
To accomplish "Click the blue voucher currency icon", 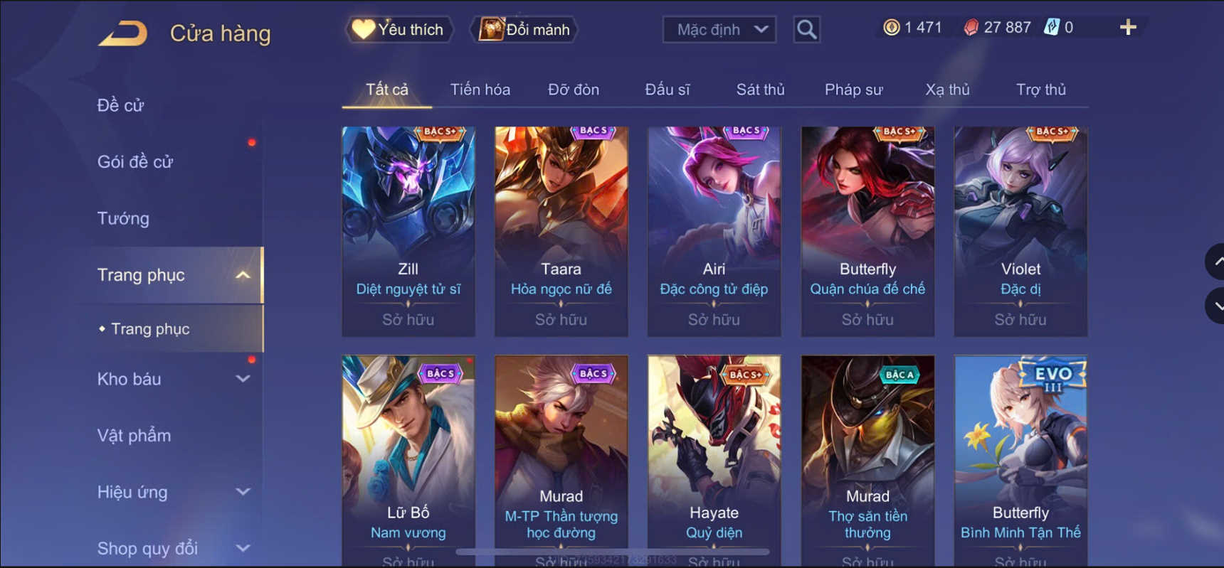I will [x=1051, y=28].
